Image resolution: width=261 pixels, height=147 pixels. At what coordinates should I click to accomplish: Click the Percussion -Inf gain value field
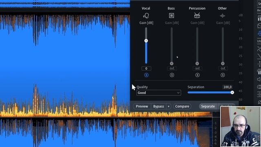point(197,69)
